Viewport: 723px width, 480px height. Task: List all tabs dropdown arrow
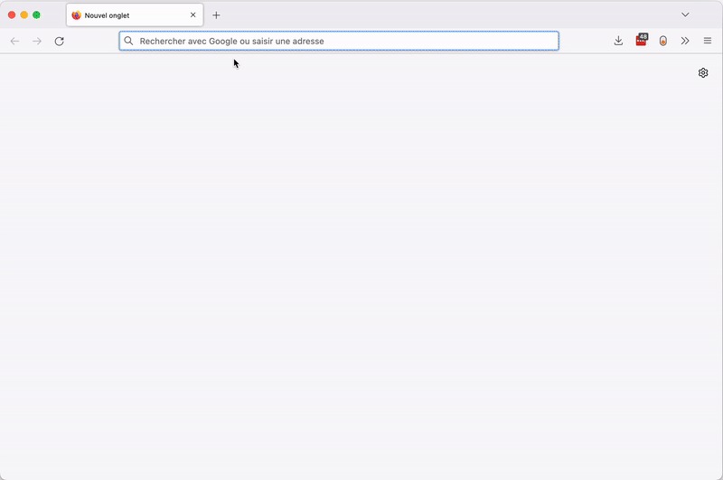point(685,14)
